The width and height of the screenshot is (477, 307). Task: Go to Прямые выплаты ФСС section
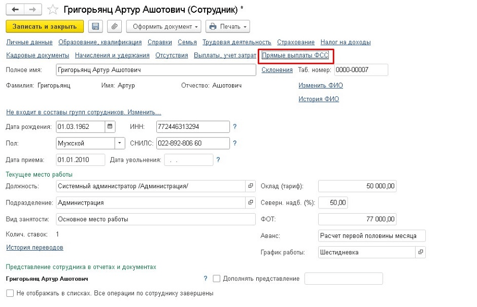point(295,55)
